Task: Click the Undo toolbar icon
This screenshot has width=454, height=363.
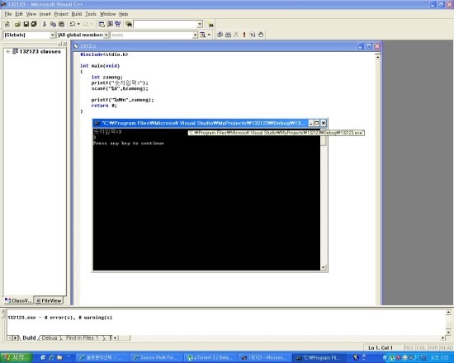Action: tap(73, 24)
